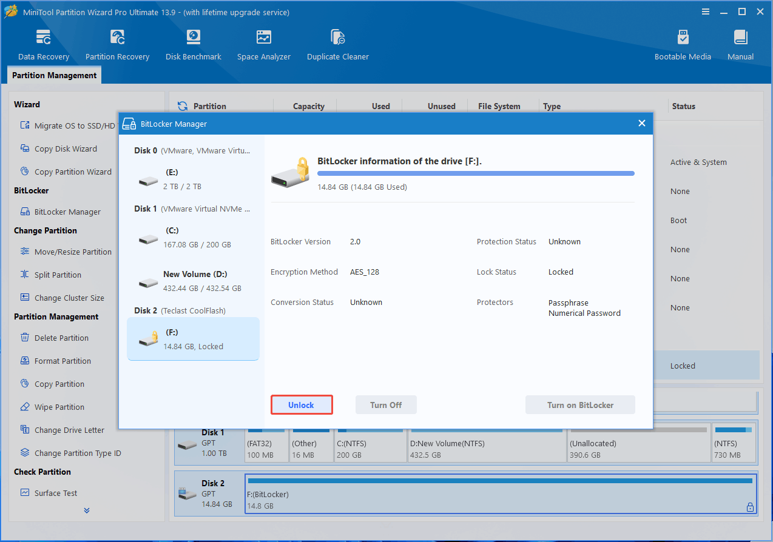Open the Manual
The height and width of the screenshot is (542, 773).
pyautogui.click(x=740, y=45)
